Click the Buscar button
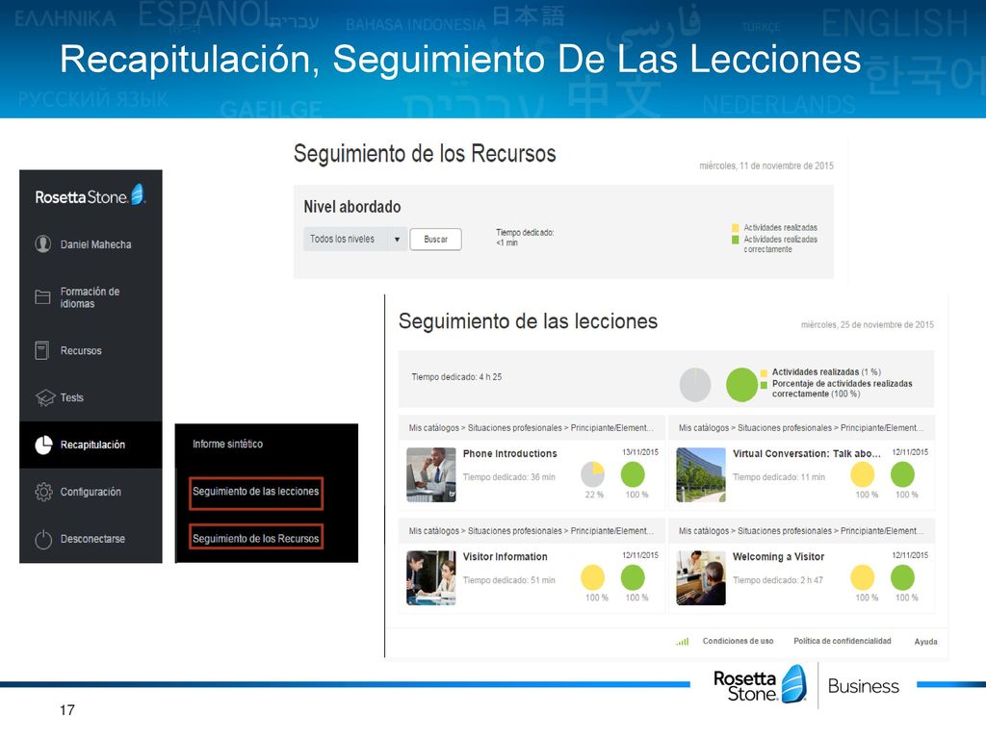Screen dimensions: 986x739 coord(436,240)
